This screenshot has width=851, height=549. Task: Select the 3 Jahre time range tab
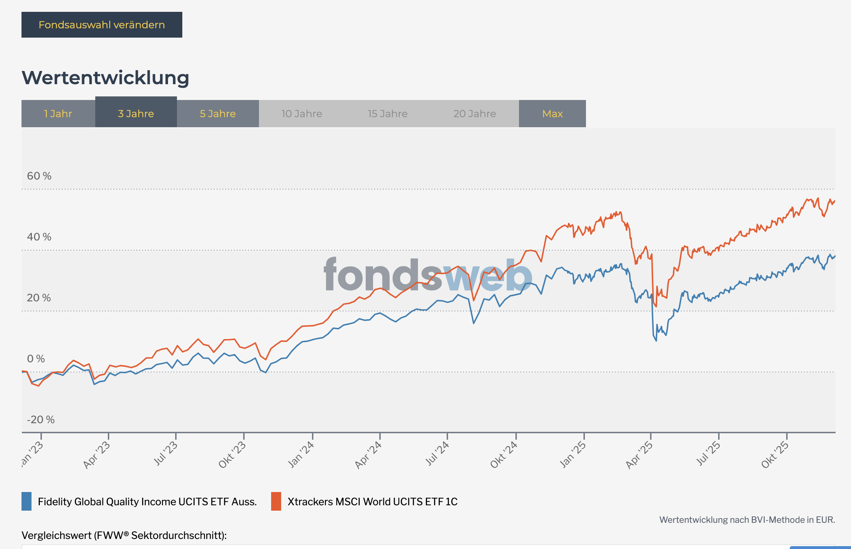[x=136, y=114]
